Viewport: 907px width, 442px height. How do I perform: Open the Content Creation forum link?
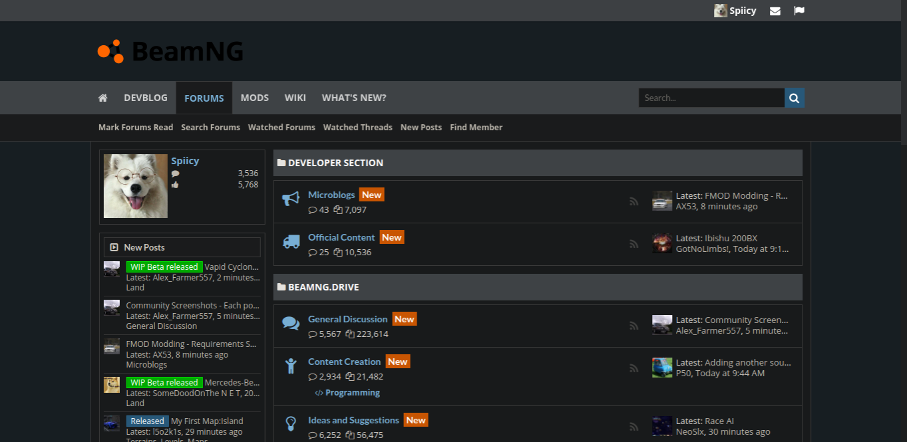344,362
